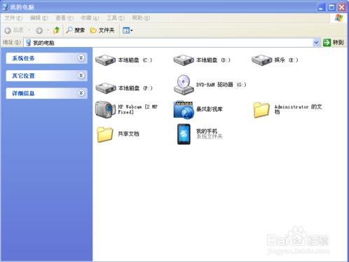
Task: Click the 共享文档 label text
Action: pos(128,134)
